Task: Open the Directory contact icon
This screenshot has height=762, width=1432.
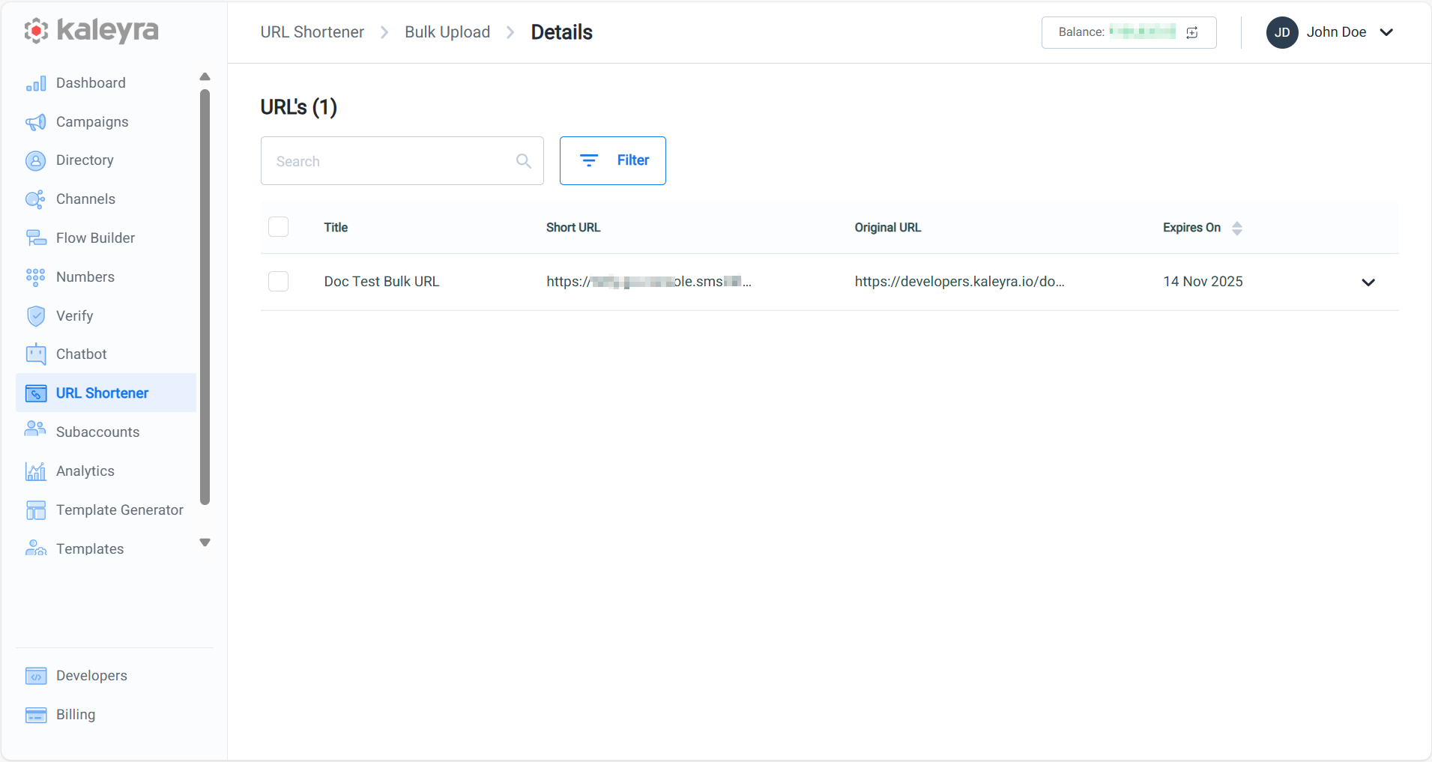Action: (x=36, y=160)
